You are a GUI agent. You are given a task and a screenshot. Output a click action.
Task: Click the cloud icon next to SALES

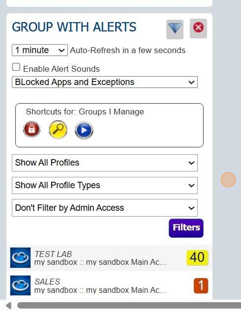coord(20,286)
